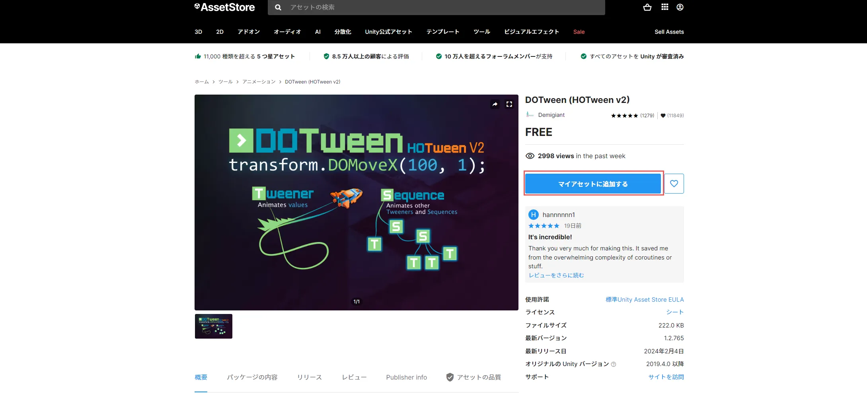Open 標準Unity Asset Store EULA link
Image resolution: width=867 pixels, height=405 pixels.
coord(644,300)
